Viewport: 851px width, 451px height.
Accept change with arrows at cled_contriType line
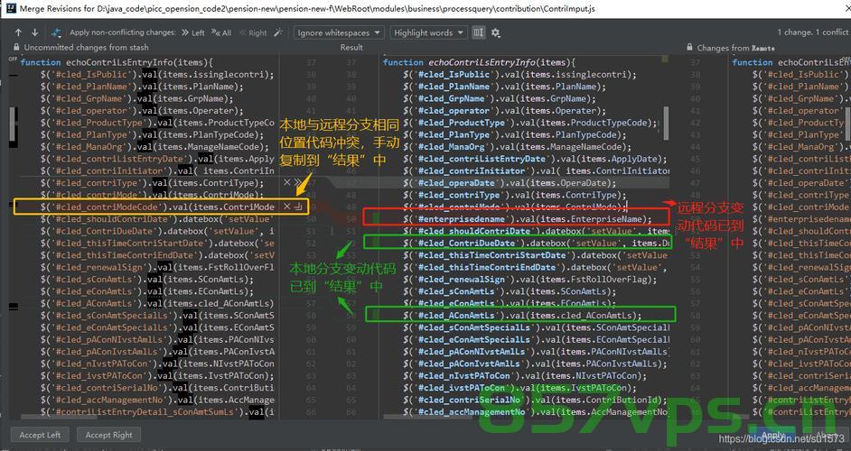[297, 183]
